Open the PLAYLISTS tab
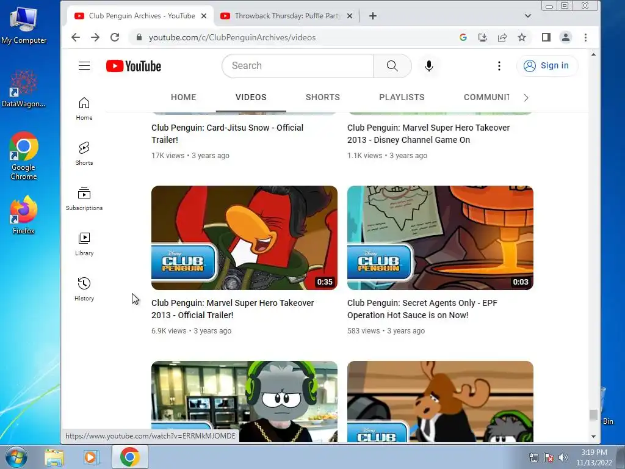The image size is (625, 469). tap(402, 97)
